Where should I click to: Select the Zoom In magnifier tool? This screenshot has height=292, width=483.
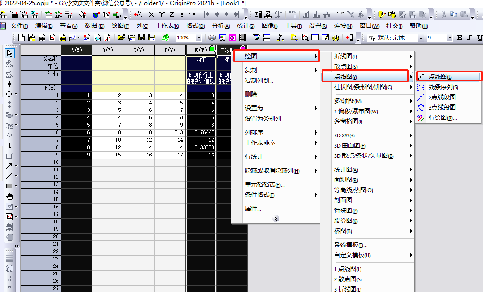(9, 64)
